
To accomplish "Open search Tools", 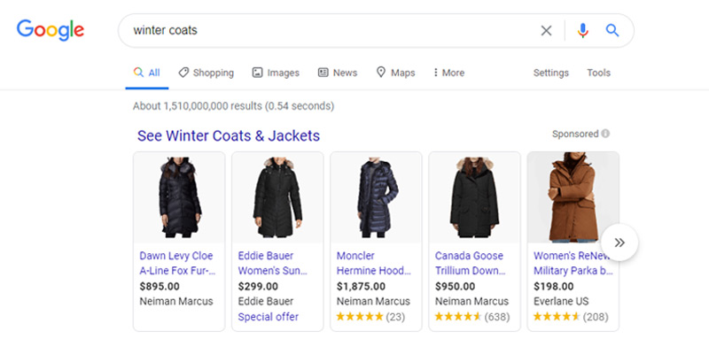I will point(599,73).
